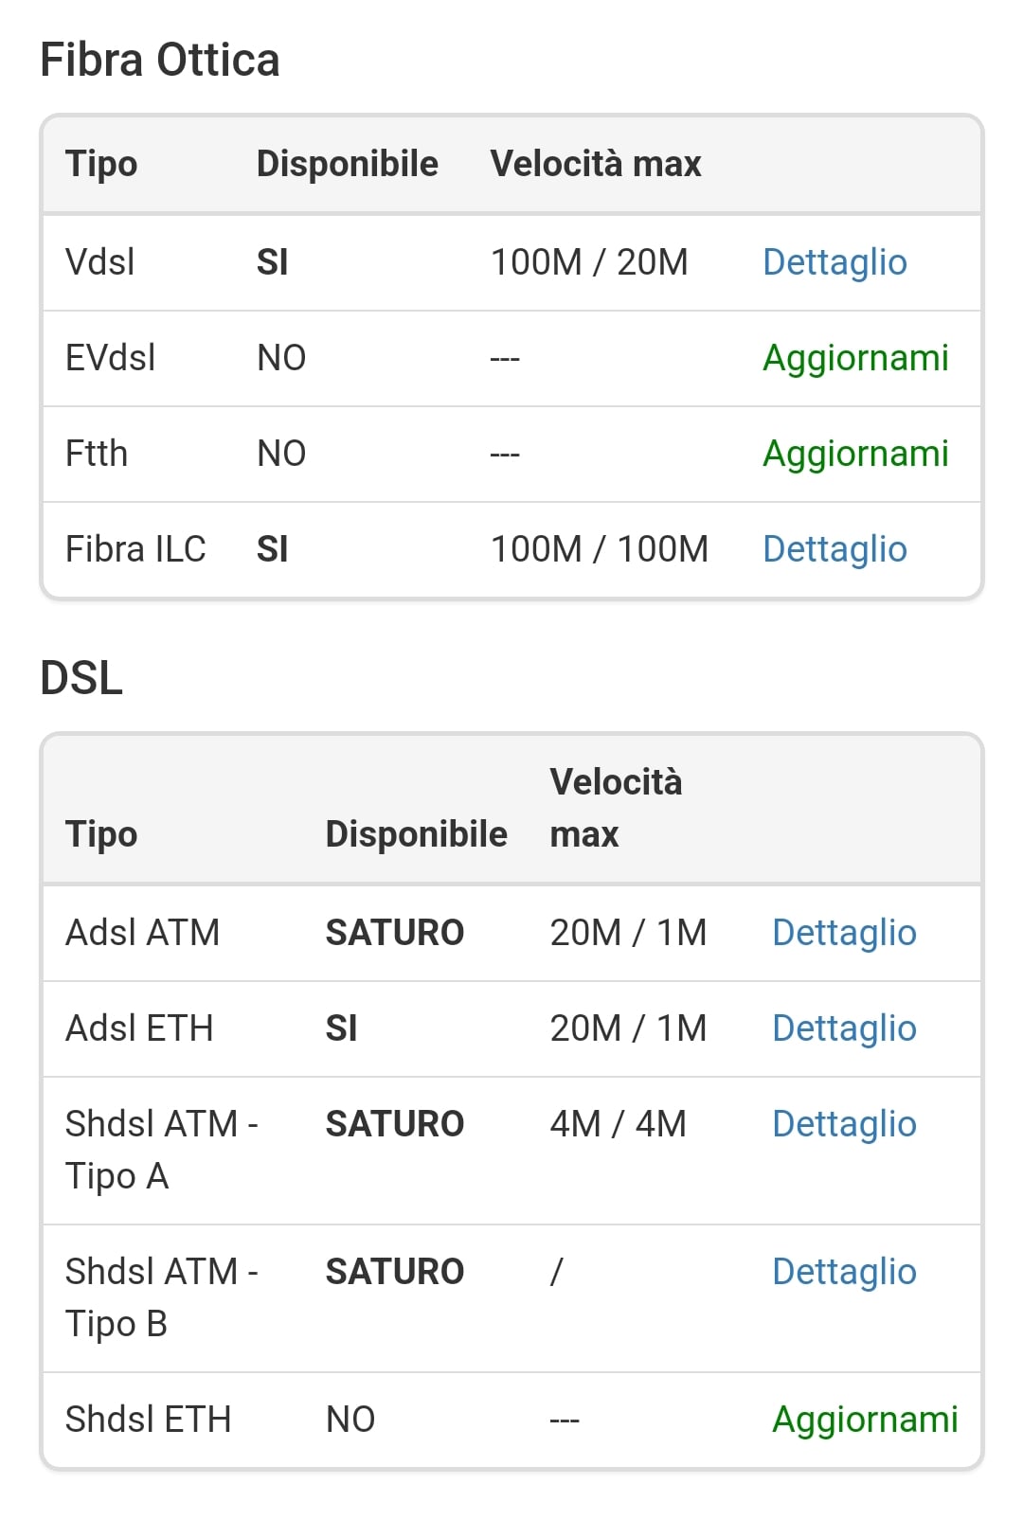Image resolution: width=1023 pixels, height=1519 pixels.
Task: Click the SI status for Adsl ETH
Action: (341, 1028)
